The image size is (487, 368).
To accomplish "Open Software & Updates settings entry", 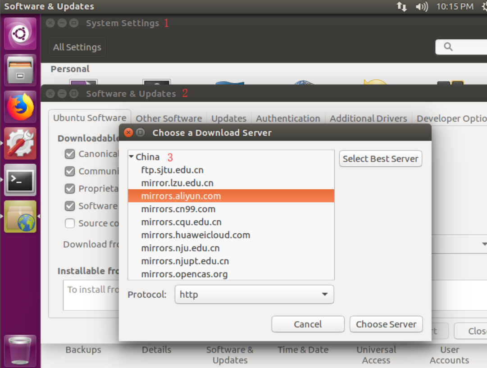I will pyautogui.click(x=230, y=355).
